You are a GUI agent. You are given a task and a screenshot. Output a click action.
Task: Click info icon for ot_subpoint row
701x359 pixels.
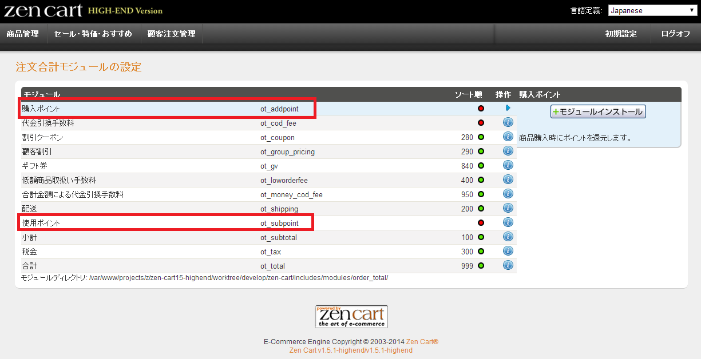point(508,222)
